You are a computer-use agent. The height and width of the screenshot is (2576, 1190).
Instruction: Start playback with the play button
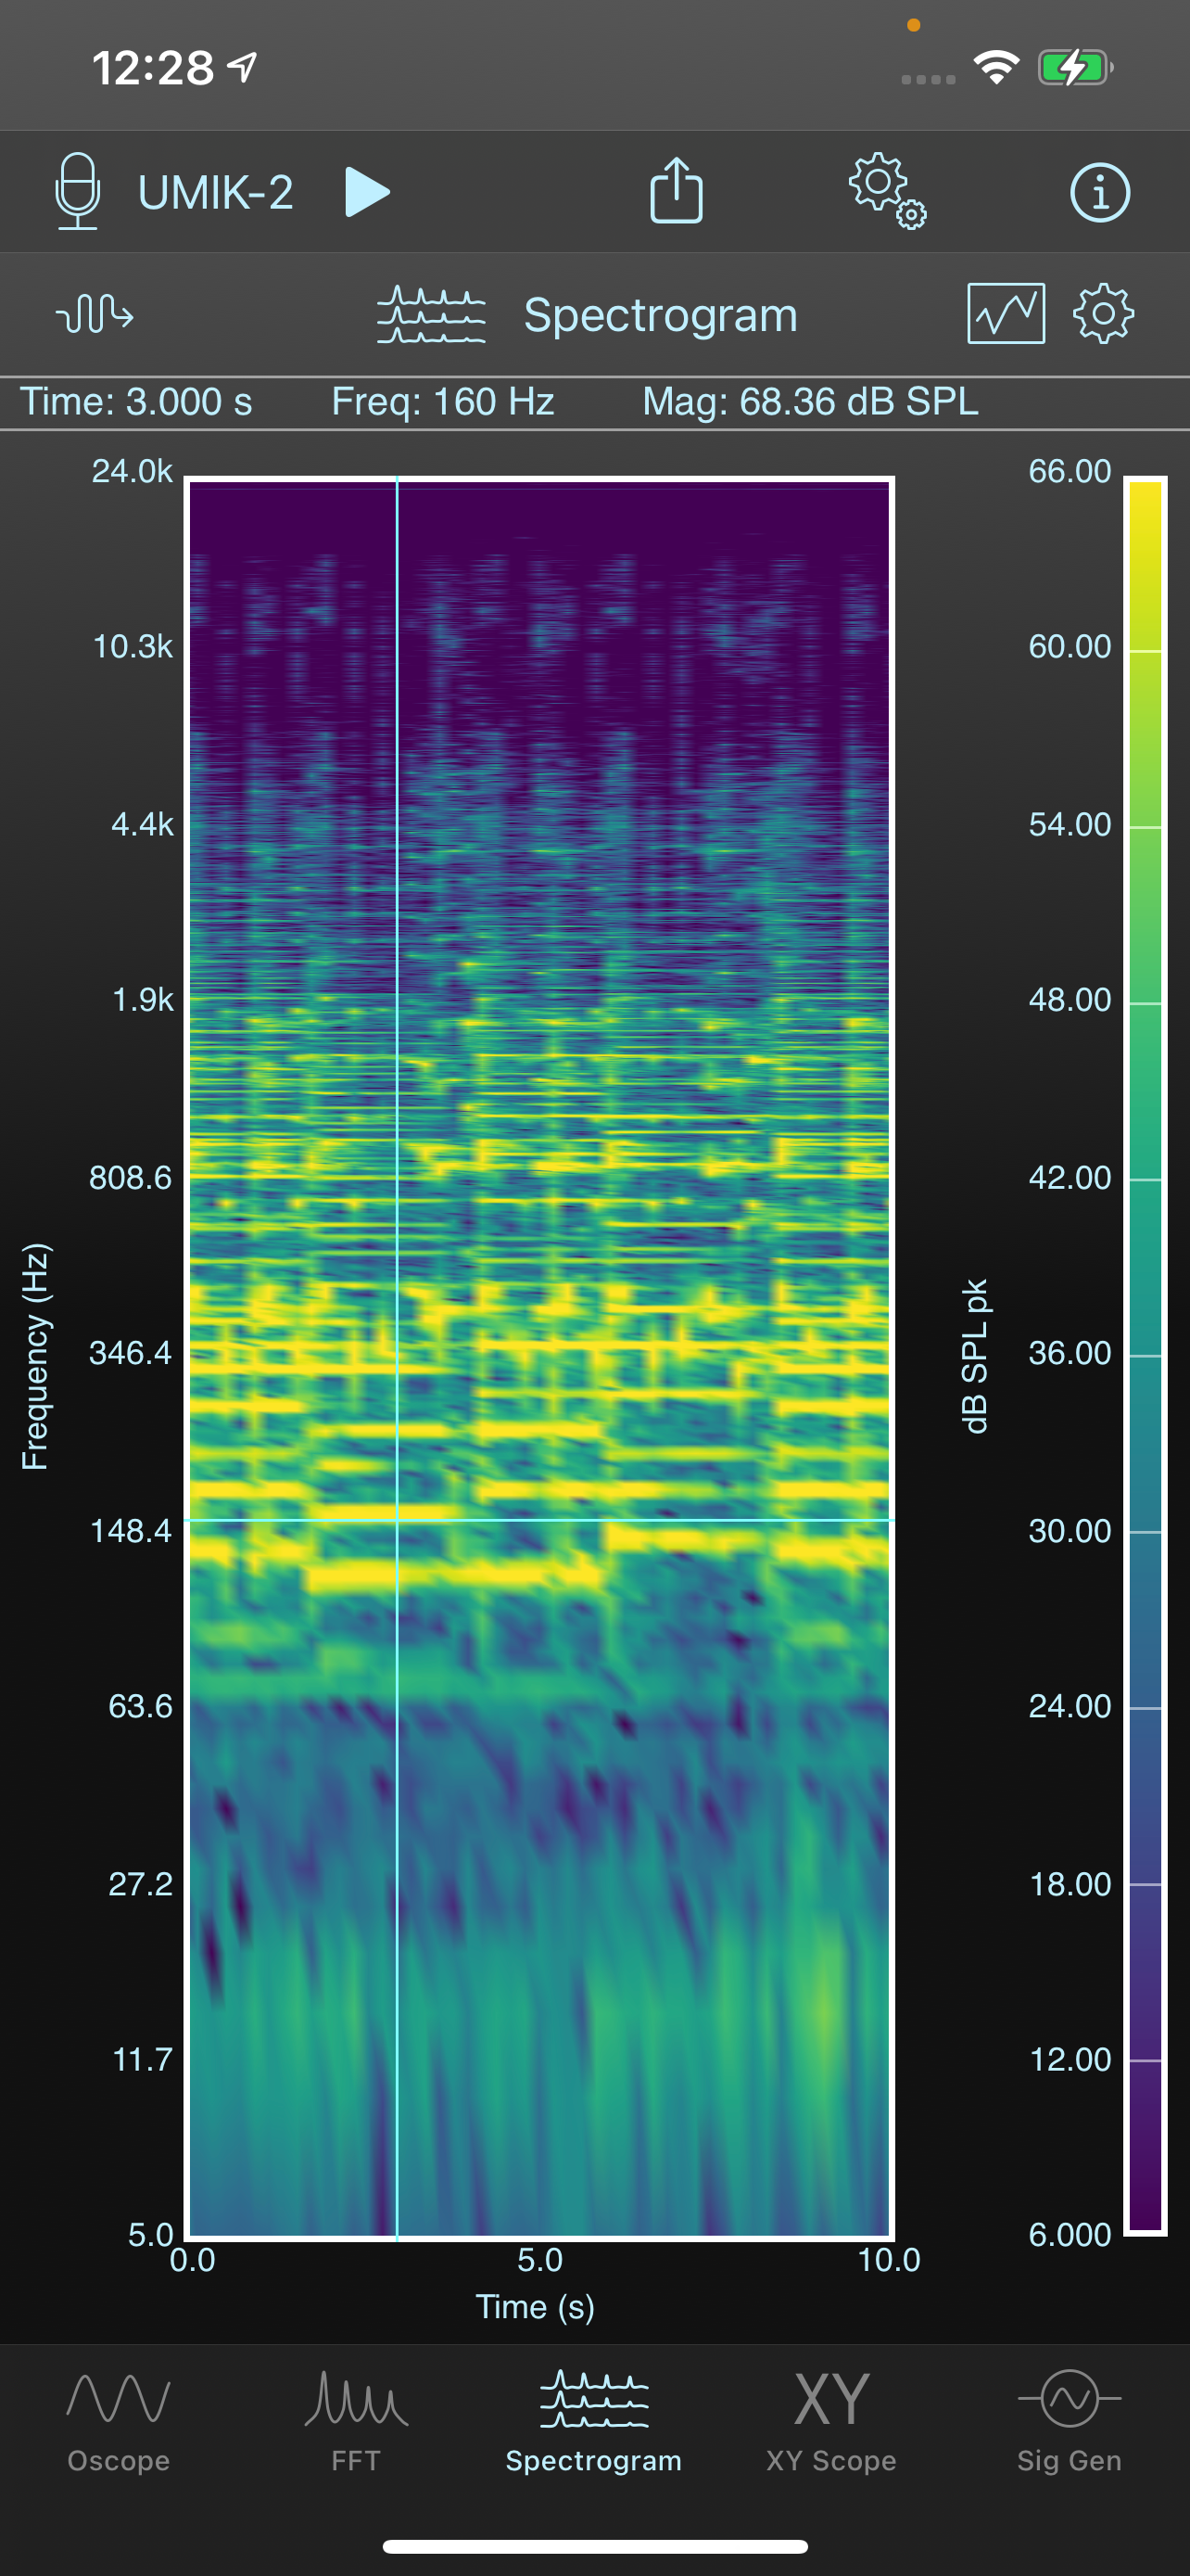tap(367, 192)
